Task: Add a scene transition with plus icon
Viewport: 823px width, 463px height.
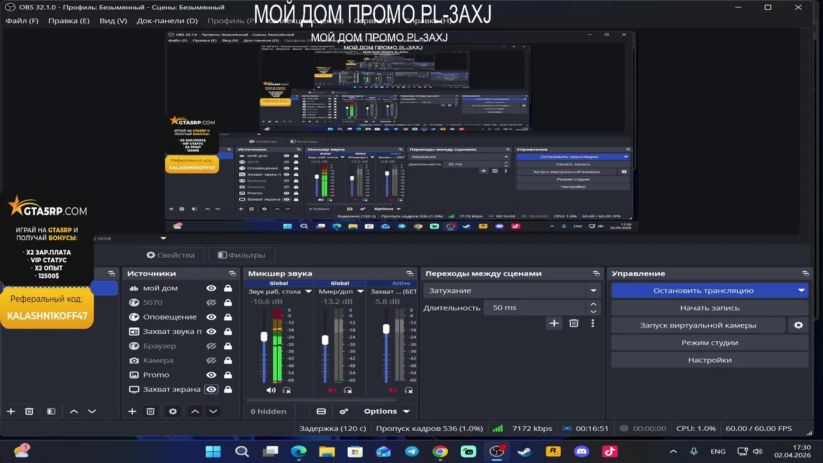Action: [x=554, y=323]
